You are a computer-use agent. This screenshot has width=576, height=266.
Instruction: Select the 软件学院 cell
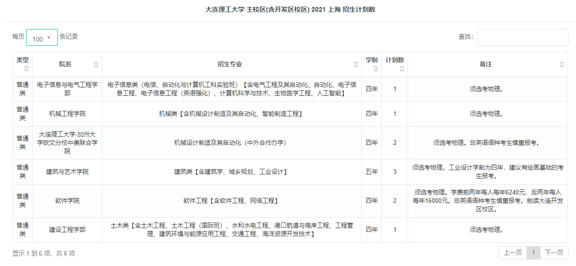tap(67, 201)
